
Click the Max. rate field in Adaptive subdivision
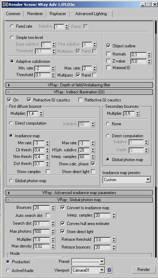coord(87,68)
